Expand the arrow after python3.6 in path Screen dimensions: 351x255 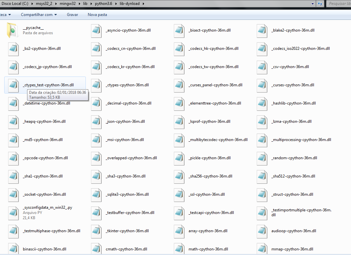click(x=116, y=4)
